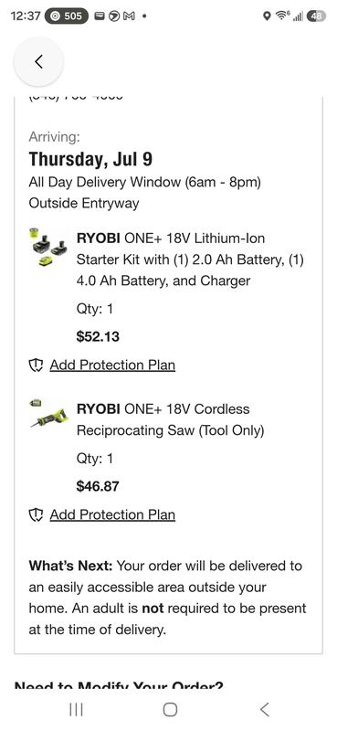Tap the back arrow button at top
This screenshot has width=337, height=731.
[38, 61]
